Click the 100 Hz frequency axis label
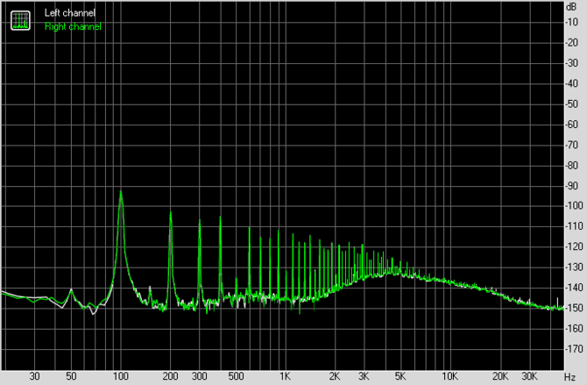The width and height of the screenshot is (587, 385). (121, 376)
